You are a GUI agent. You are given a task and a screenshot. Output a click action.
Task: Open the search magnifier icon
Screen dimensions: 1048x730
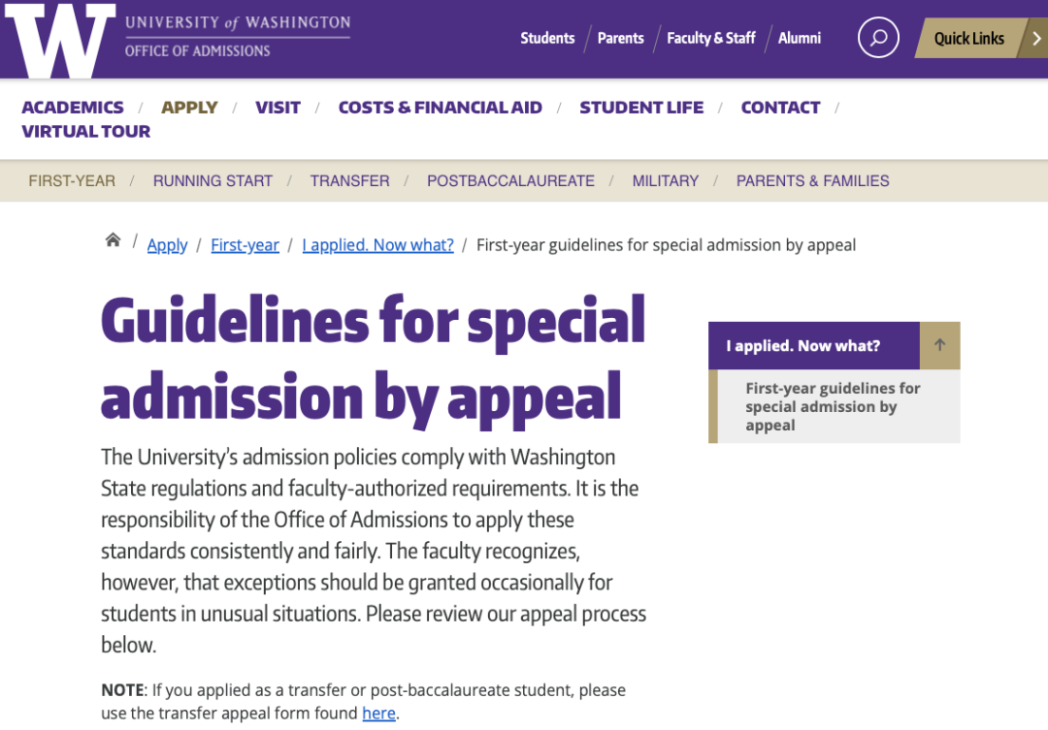[878, 38]
